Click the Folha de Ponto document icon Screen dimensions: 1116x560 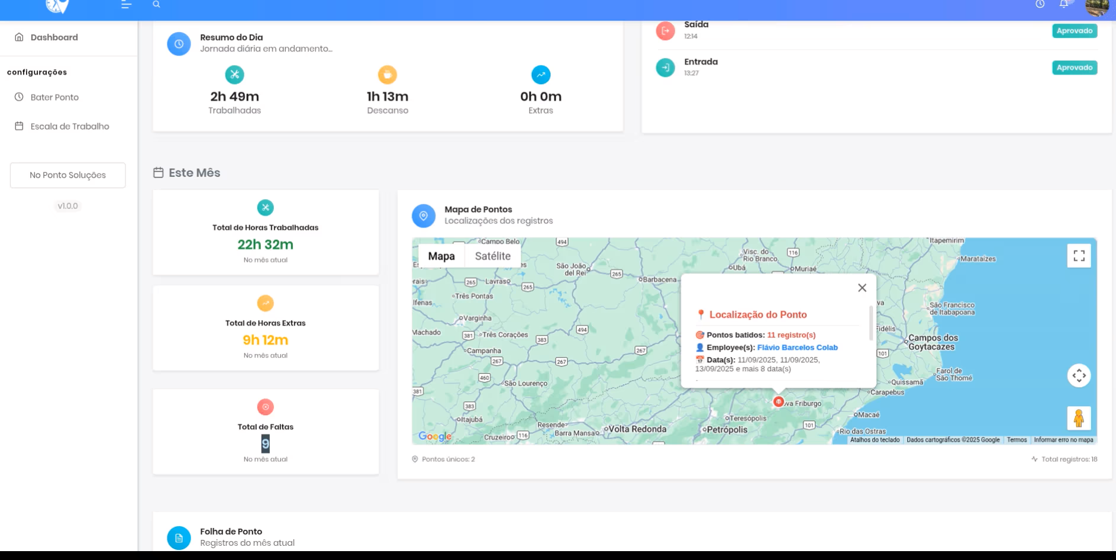(x=179, y=538)
